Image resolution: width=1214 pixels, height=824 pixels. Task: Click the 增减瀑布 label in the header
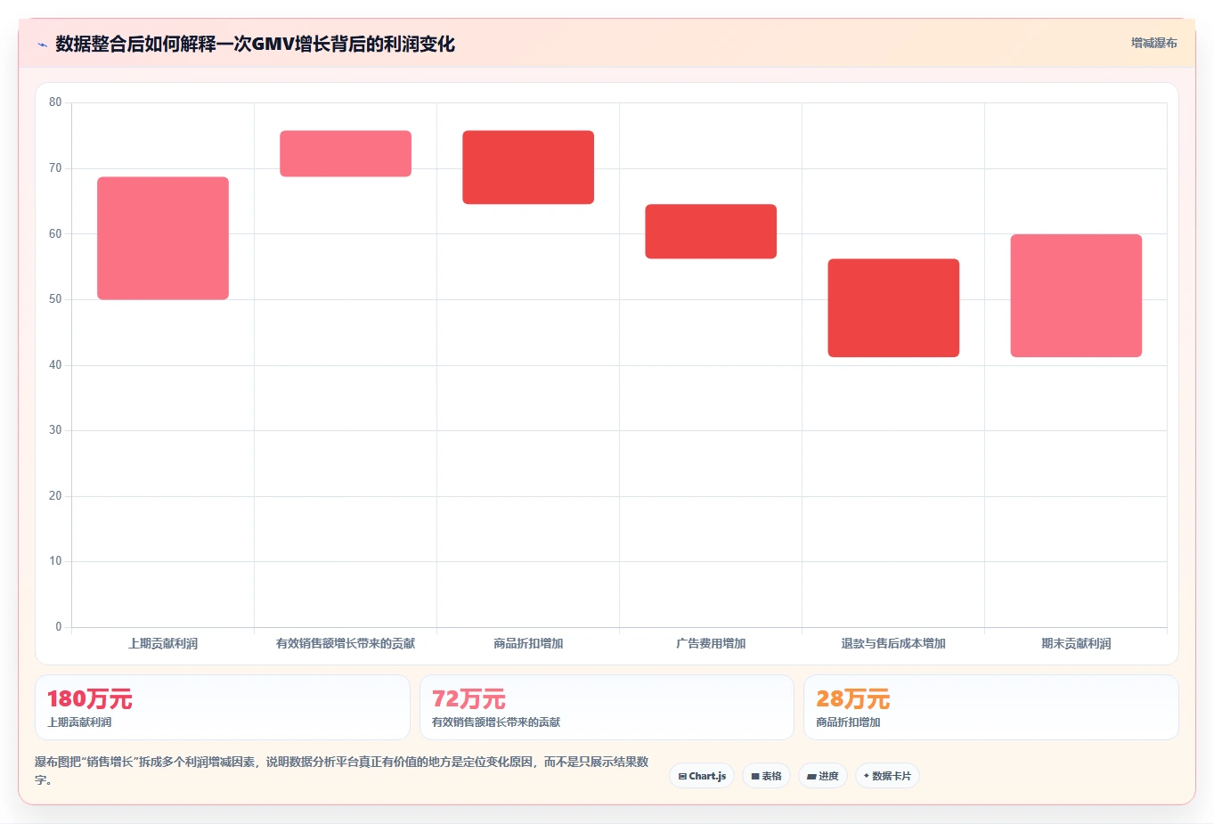(x=1153, y=43)
